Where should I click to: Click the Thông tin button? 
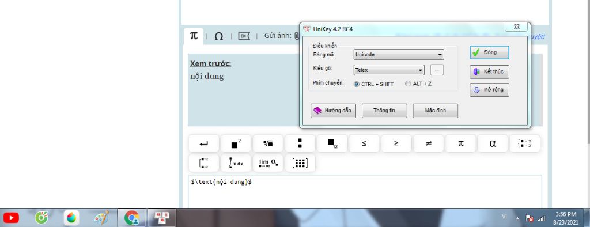tap(384, 111)
